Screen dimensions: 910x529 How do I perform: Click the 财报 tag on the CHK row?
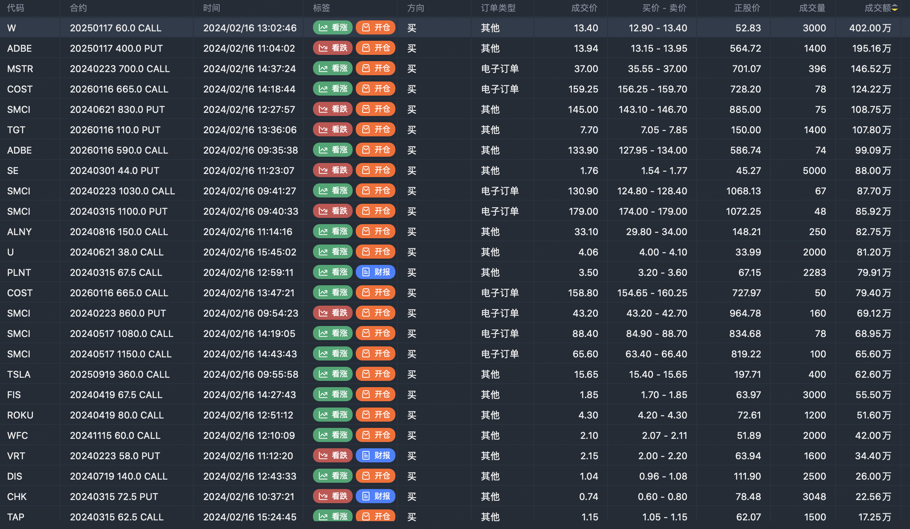click(x=375, y=496)
